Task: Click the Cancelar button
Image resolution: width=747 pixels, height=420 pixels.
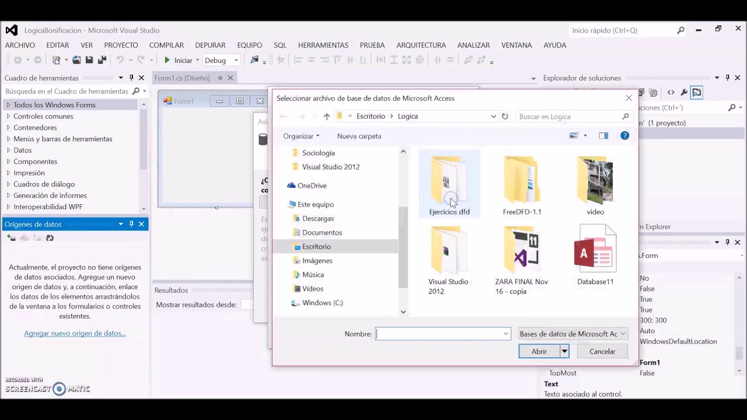Action: [x=602, y=351]
